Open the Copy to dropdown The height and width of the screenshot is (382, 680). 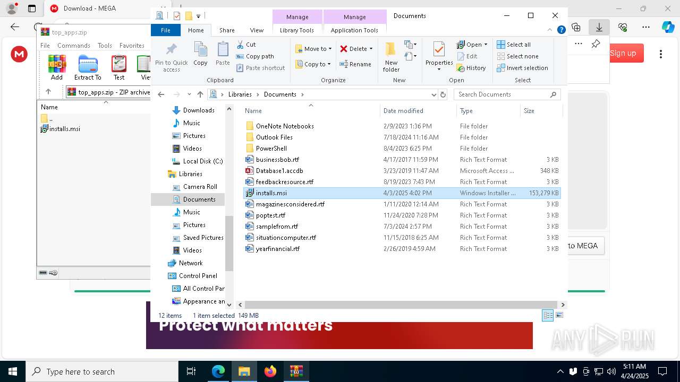tap(313, 64)
